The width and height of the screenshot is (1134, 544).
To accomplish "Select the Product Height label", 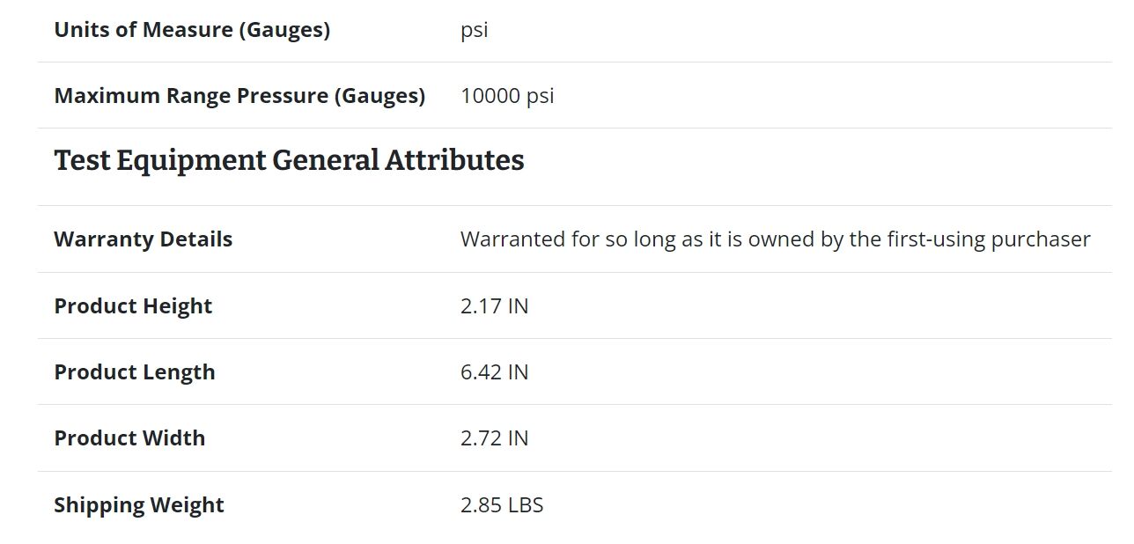I will [x=134, y=306].
